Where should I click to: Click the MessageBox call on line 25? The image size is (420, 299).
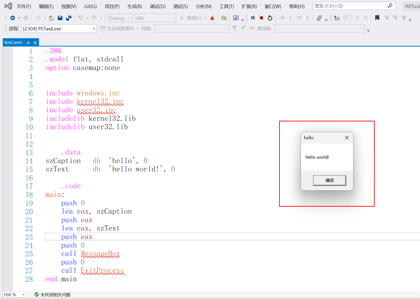pyautogui.click(x=100, y=254)
